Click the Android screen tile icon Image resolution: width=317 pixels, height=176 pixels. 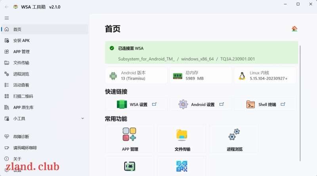(x=130, y=166)
